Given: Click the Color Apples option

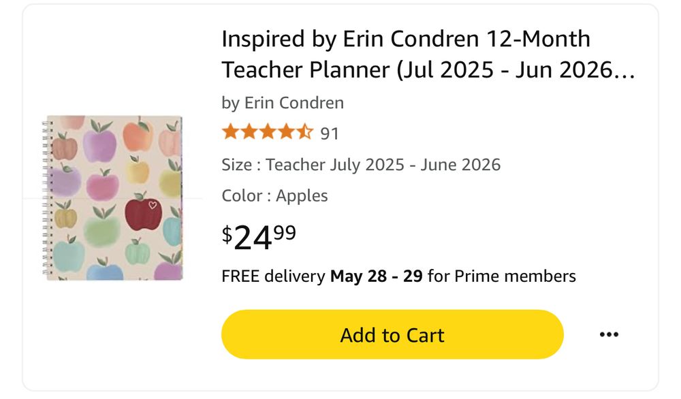Looking at the screenshot, I should pos(274,196).
